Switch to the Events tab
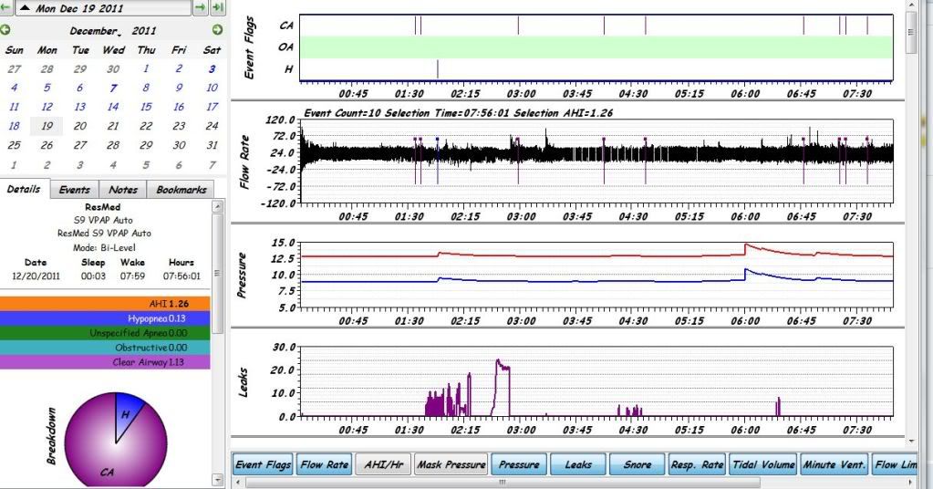Image resolution: width=933 pixels, height=489 pixels. pyautogui.click(x=74, y=190)
